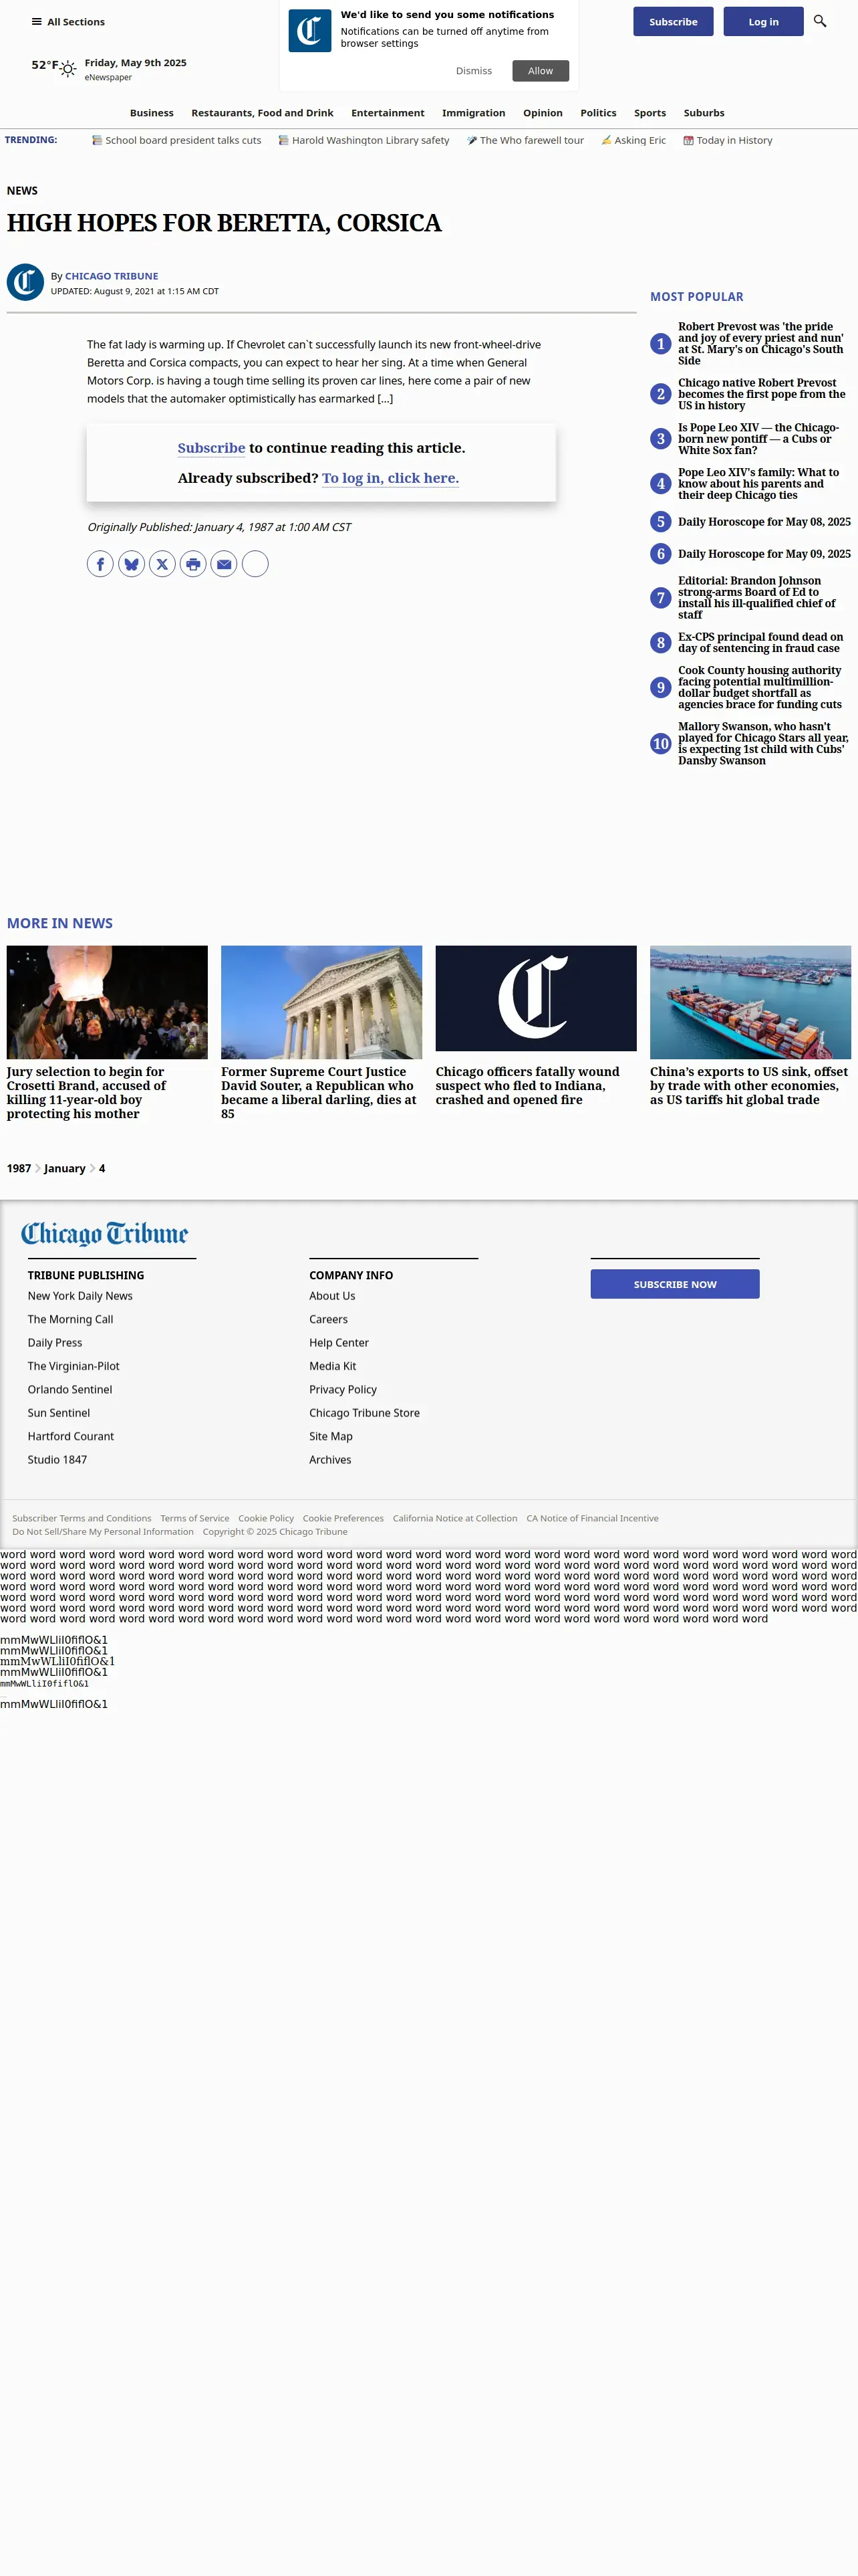Click the weather sun icon
The image size is (858, 2576).
[x=68, y=69]
